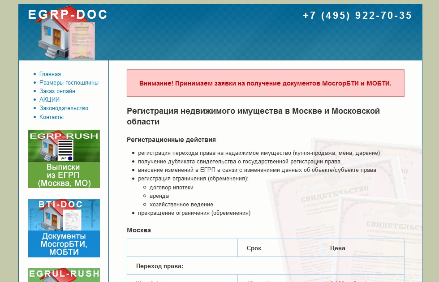The height and width of the screenshot is (282, 439).
Task: Click the phone number +7 (495) 922-70-35
Action: (357, 15)
